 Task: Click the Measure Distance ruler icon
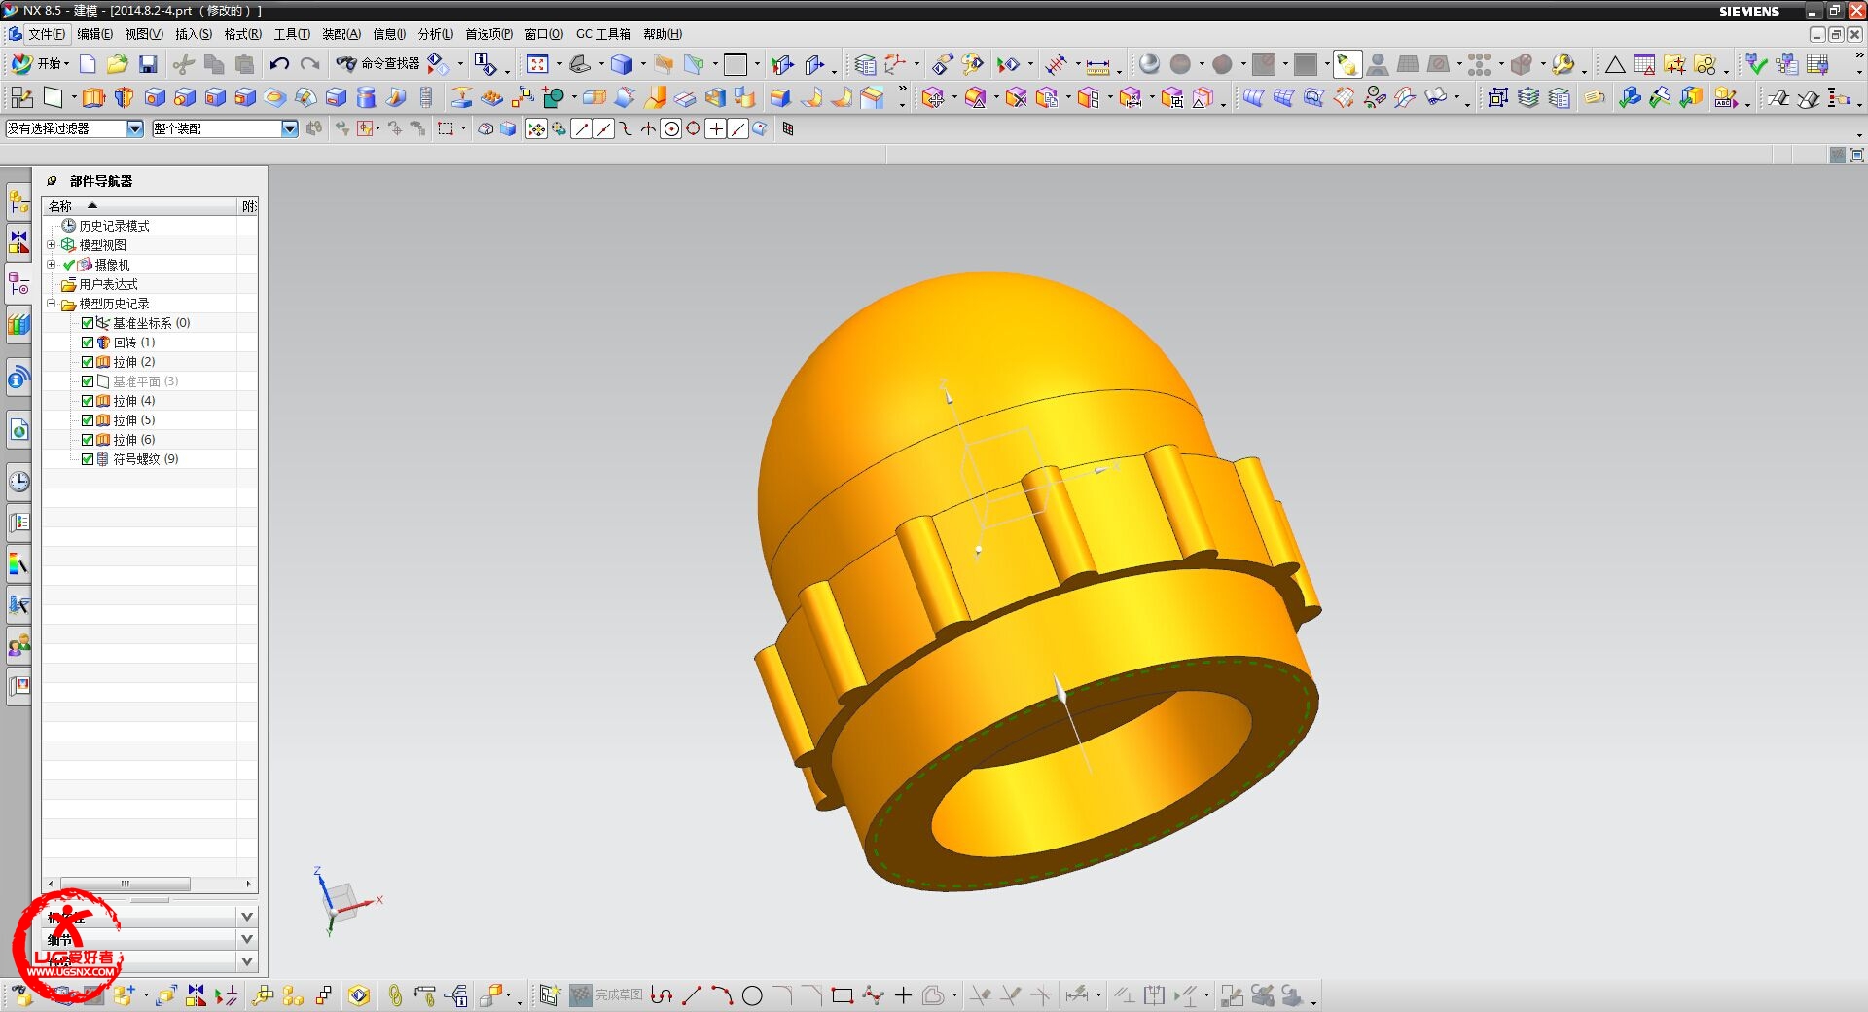(x=1097, y=65)
